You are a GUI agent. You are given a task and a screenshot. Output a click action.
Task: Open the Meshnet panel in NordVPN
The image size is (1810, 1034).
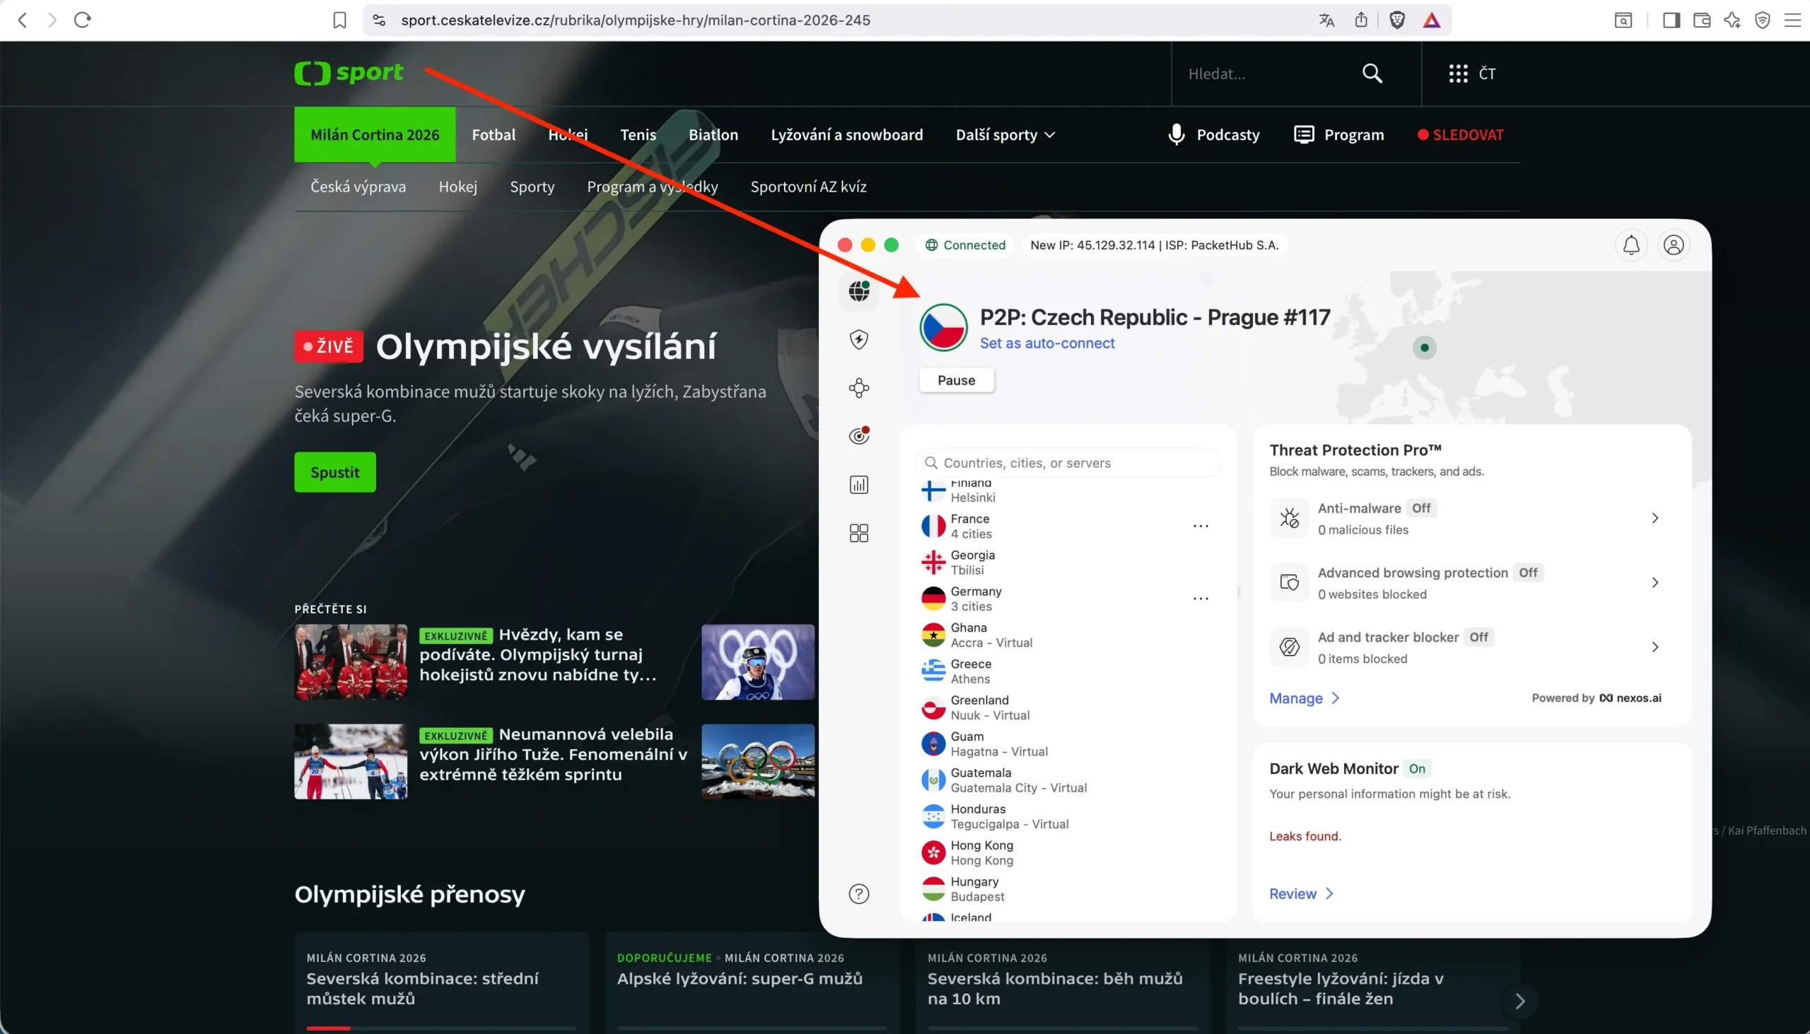[859, 388]
